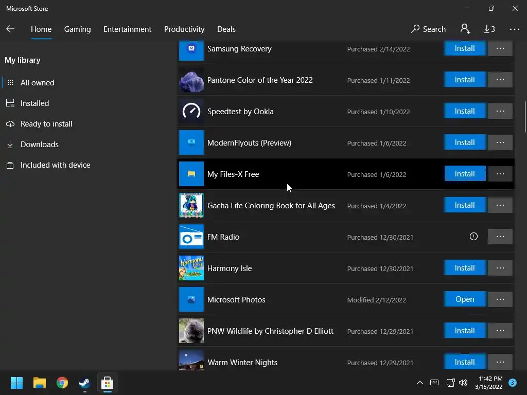This screenshot has height=395, width=527.
Task: Launch Google Chrome from the taskbar
Action: click(x=62, y=383)
